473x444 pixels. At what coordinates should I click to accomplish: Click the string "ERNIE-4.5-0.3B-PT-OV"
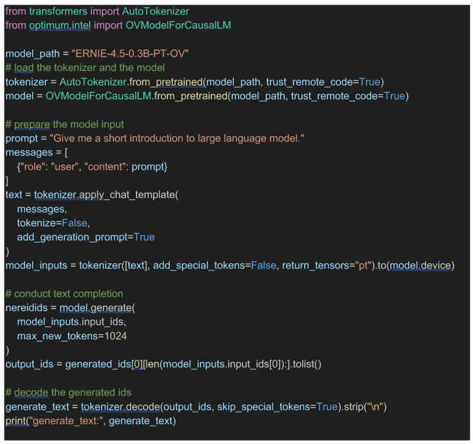tap(130, 54)
